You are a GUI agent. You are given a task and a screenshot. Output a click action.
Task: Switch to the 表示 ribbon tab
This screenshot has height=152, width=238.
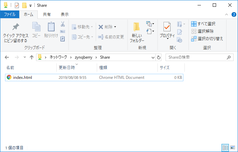click(64, 14)
